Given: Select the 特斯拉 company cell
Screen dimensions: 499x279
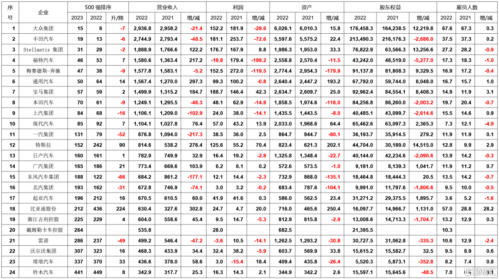Looking at the screenshot, I should [43, 145].
